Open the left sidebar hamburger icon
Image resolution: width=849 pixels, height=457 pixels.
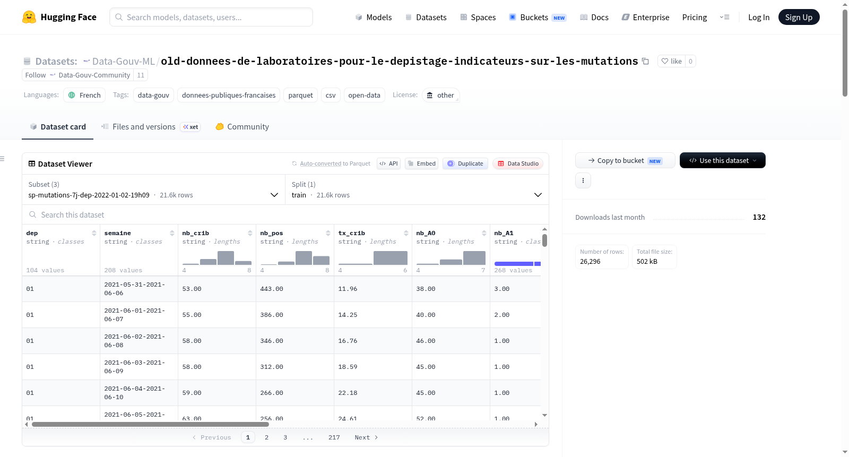coord(2,159)
